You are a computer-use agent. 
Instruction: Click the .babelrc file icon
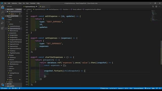point(7,82)
